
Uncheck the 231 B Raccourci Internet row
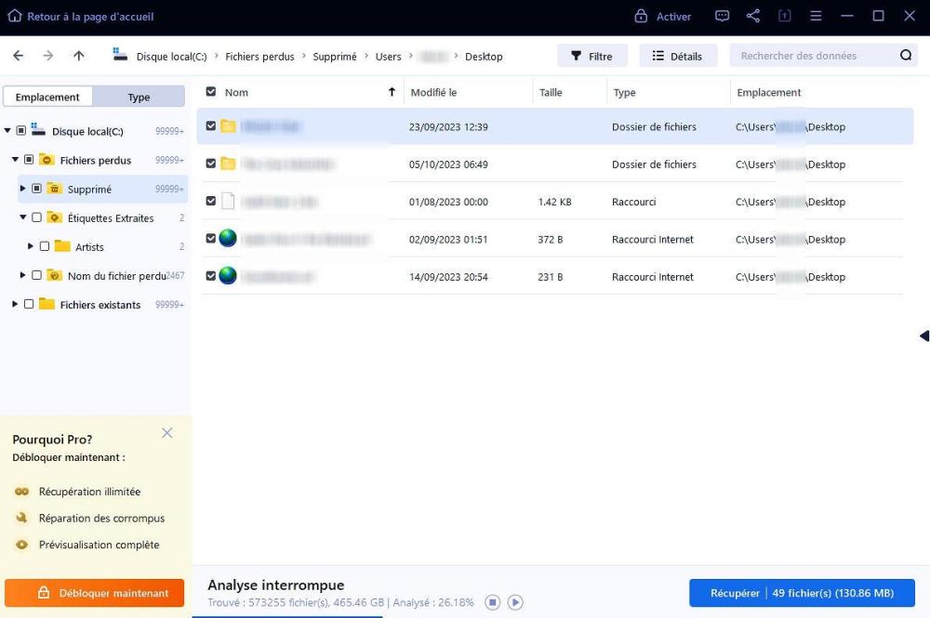[x=210, y=275]
